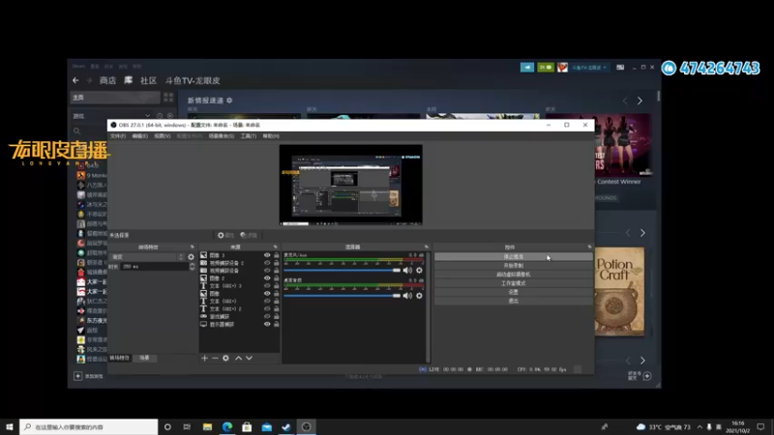Open Task View on the taskbar
The image size is (774, 435).
pyautogui.click(x=187, y=426)
